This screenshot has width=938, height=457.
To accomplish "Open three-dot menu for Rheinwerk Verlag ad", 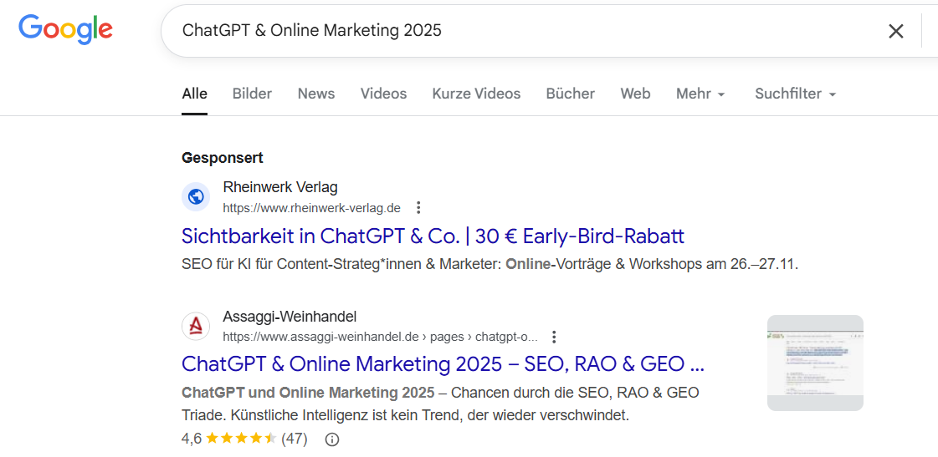I will click(419, 208).
